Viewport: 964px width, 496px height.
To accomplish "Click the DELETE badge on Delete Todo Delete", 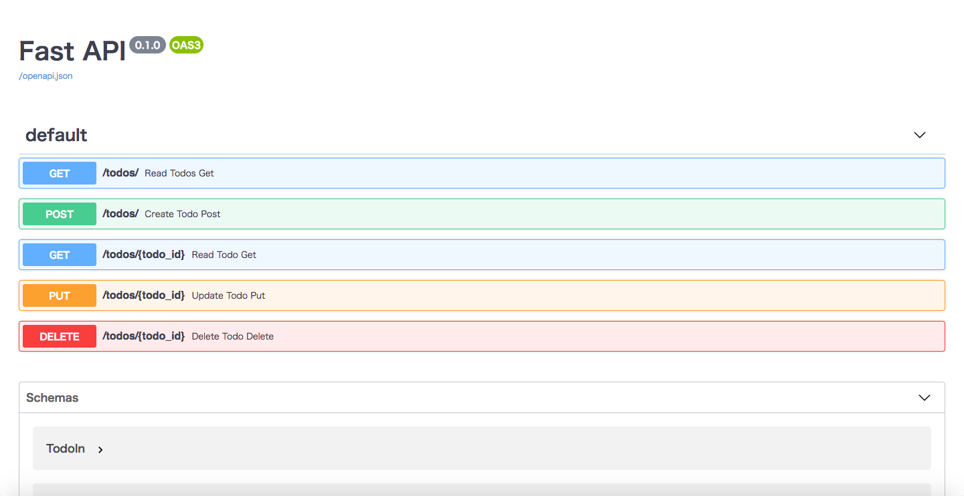I will coord(59,336).
